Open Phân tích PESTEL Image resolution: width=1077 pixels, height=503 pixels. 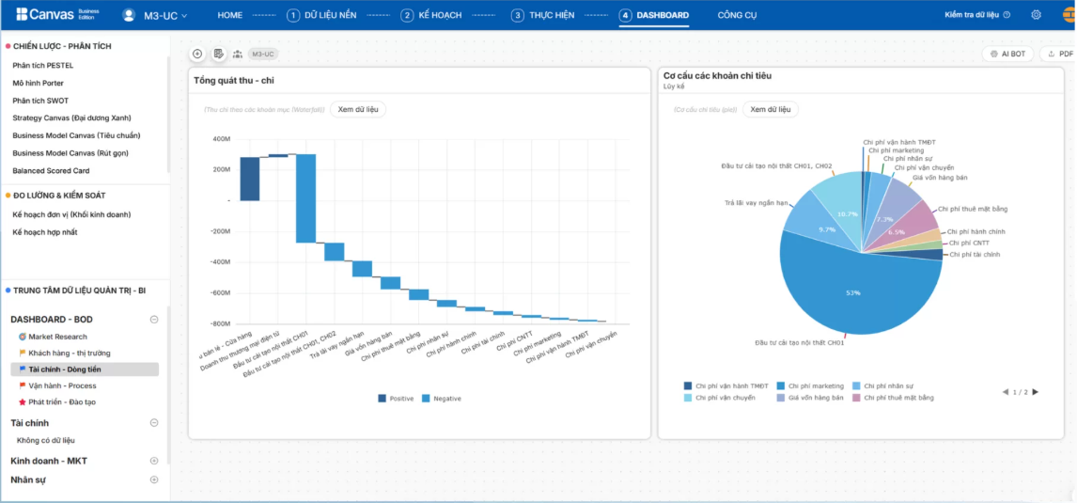point(42,65)
